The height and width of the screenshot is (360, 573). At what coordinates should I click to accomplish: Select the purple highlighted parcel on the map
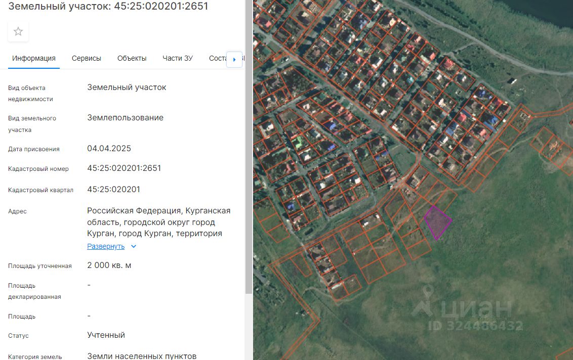(438, 222)
